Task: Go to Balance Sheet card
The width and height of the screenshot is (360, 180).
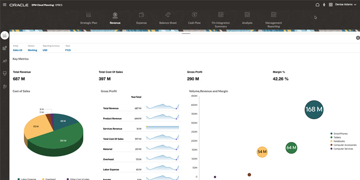Action: 168,18
